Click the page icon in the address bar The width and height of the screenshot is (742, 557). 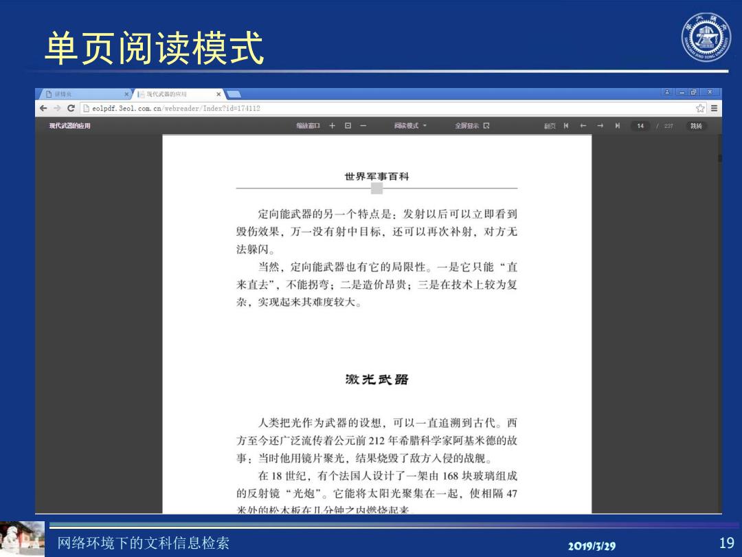point(86,109)
